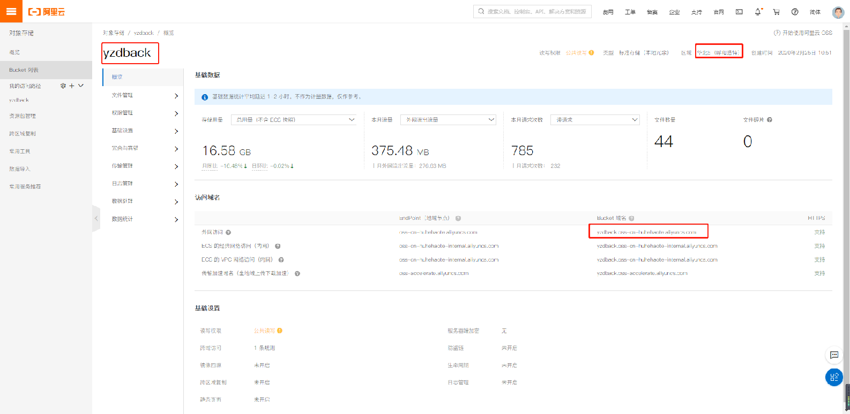Open the user avatar menu
850x414 pixels.
click(838, 12)
